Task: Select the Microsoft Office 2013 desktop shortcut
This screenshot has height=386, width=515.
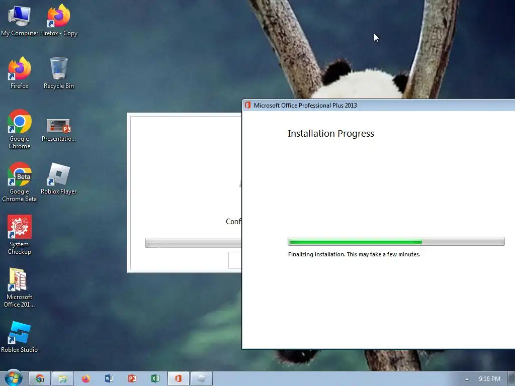Action: (x=20, y=288)
